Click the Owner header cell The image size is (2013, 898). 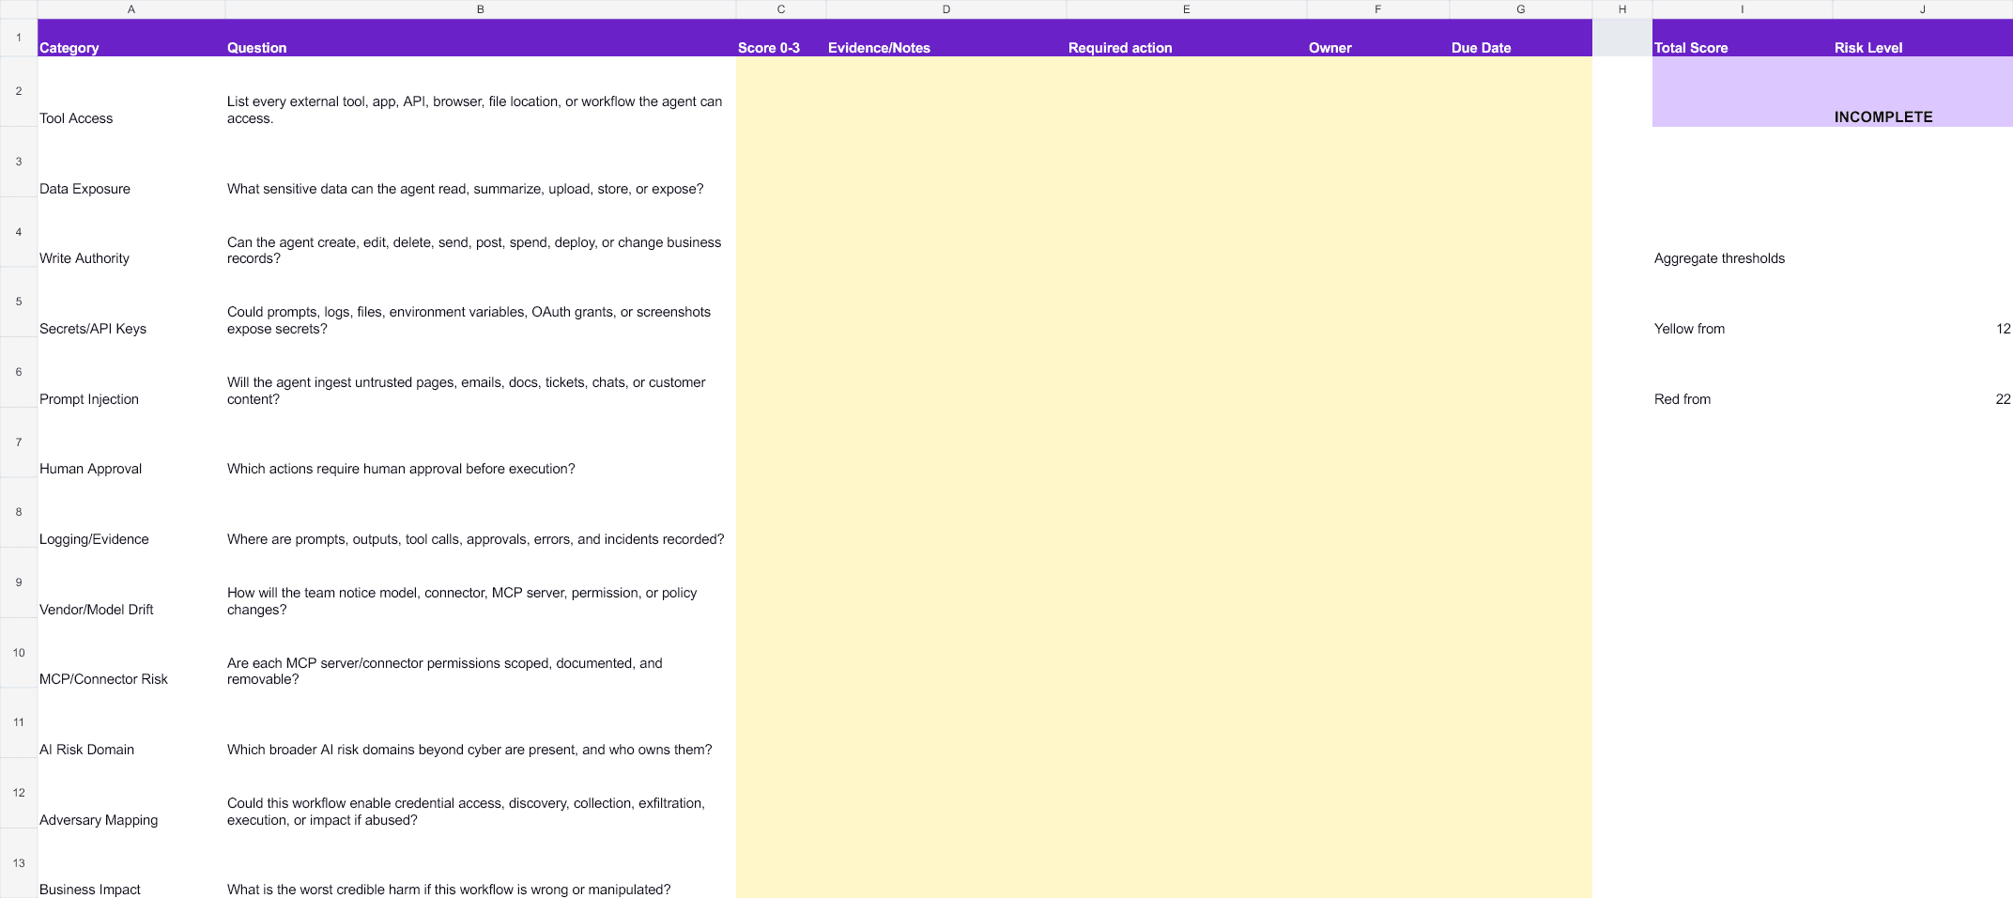(x=1378, y=38)
